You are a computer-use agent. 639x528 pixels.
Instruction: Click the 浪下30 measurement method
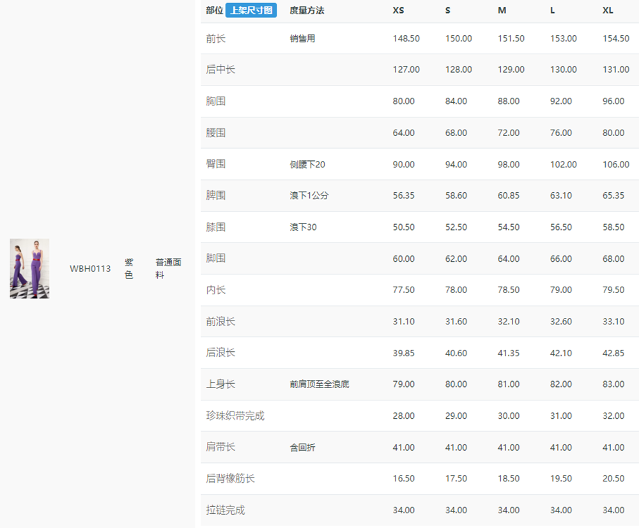tap(303, 227)
